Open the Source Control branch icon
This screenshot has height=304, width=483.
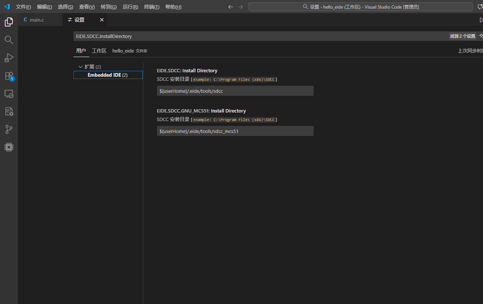click(9, 129)
